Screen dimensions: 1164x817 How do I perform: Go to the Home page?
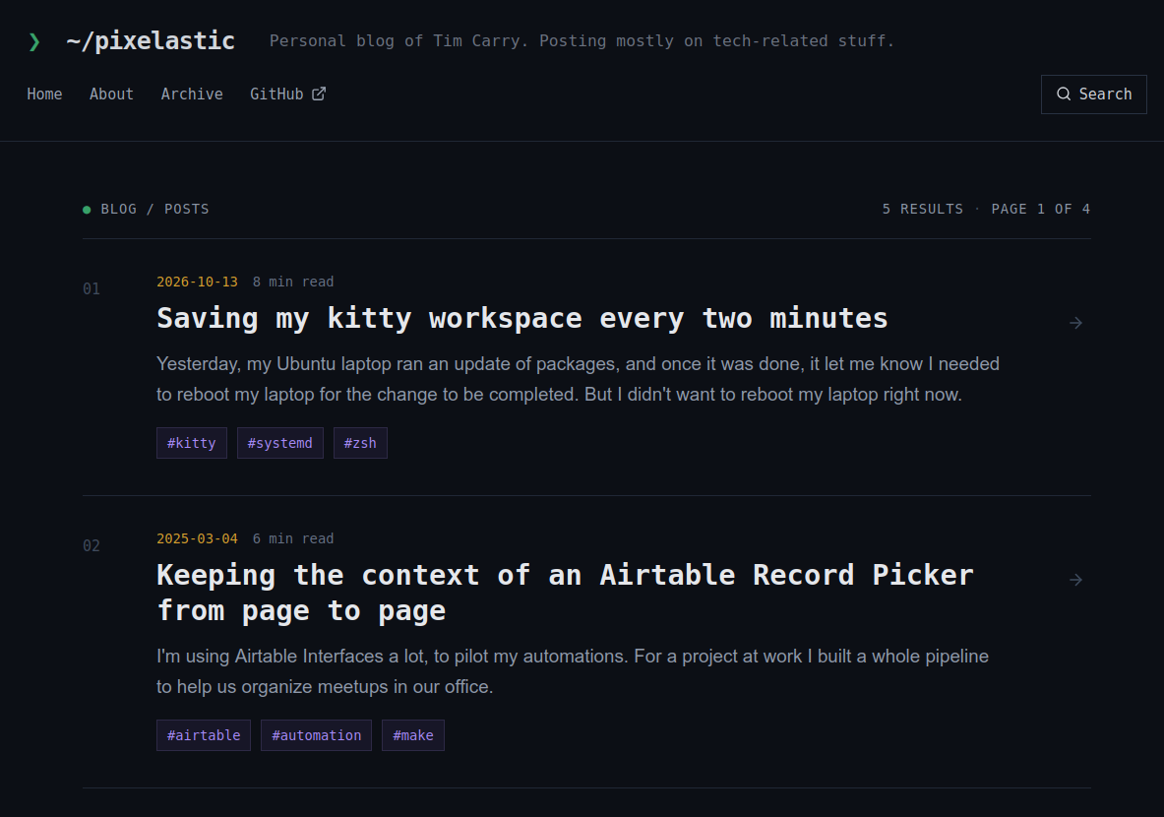(x=44, y=94)
